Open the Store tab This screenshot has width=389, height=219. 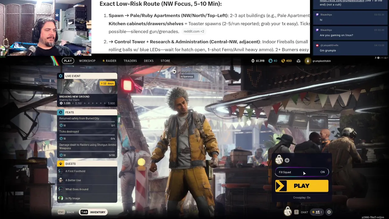[x=165, y=61]
